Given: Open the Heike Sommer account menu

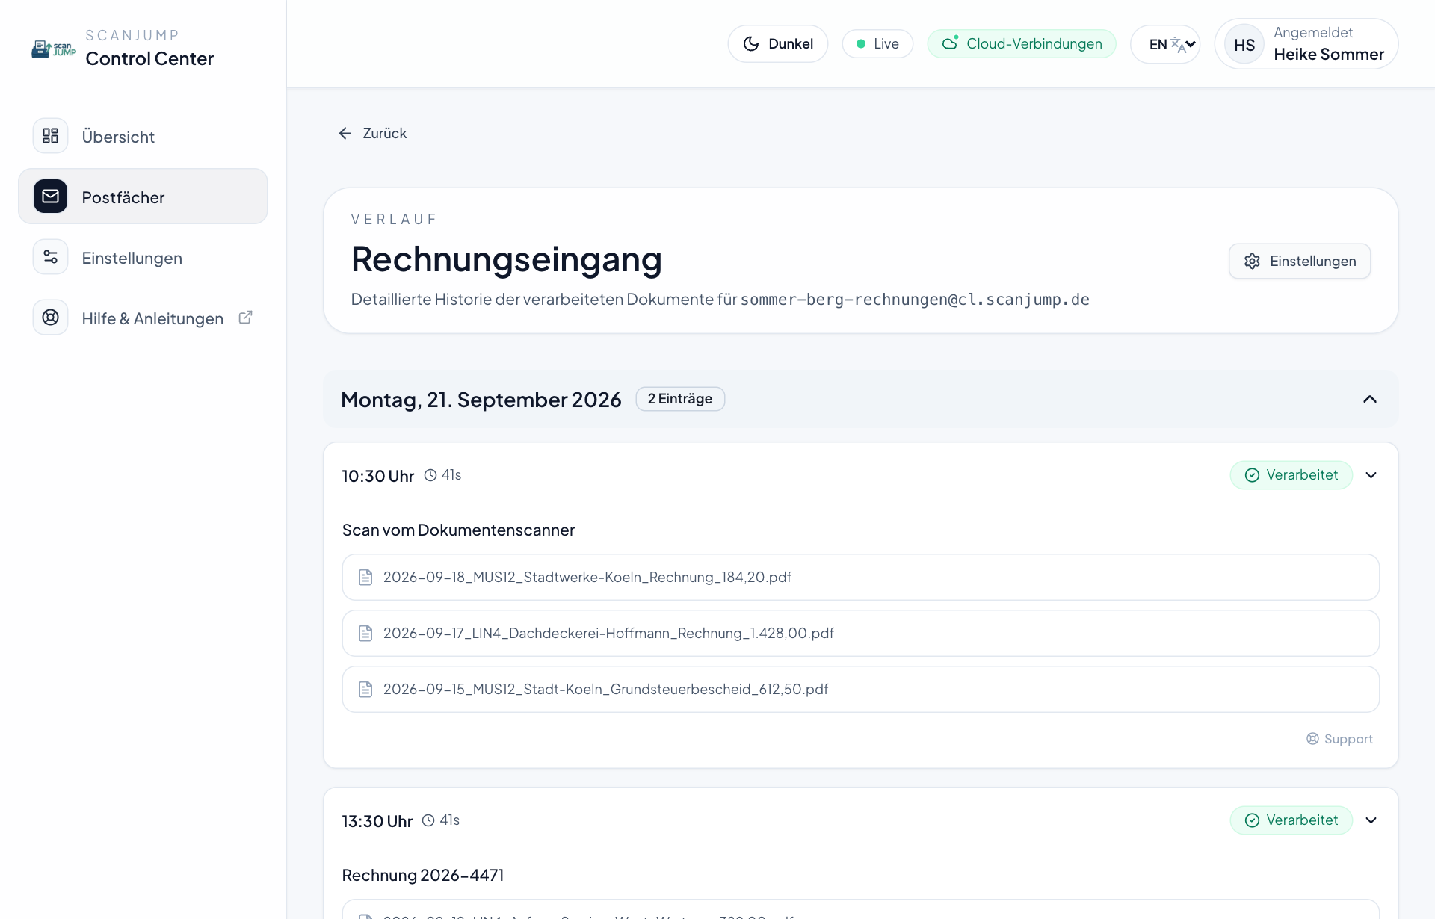Looking at the screenshot, I should pos(1306,44).
